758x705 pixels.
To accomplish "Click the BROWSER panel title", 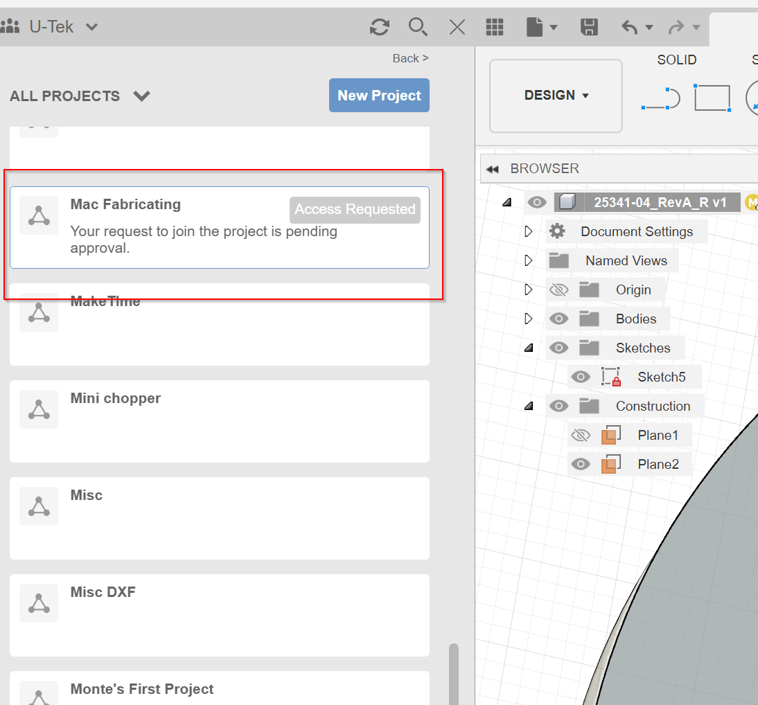I will (545, 169).
